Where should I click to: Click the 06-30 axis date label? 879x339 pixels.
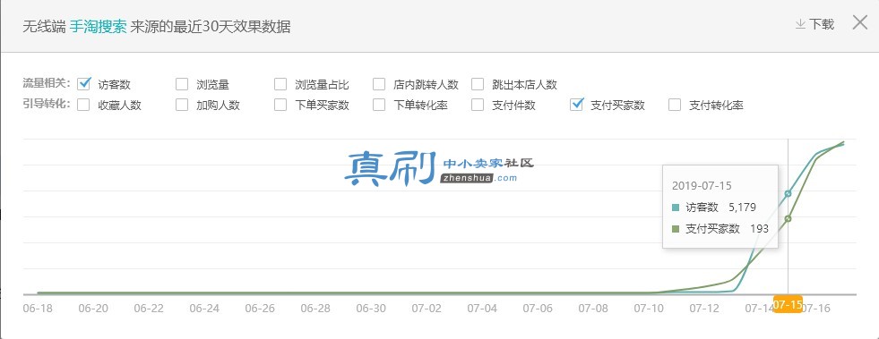(371, 309)
